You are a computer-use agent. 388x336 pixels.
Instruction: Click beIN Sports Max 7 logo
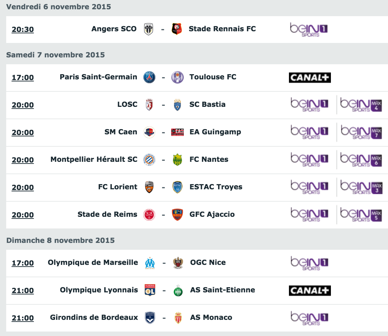point(361,132)
